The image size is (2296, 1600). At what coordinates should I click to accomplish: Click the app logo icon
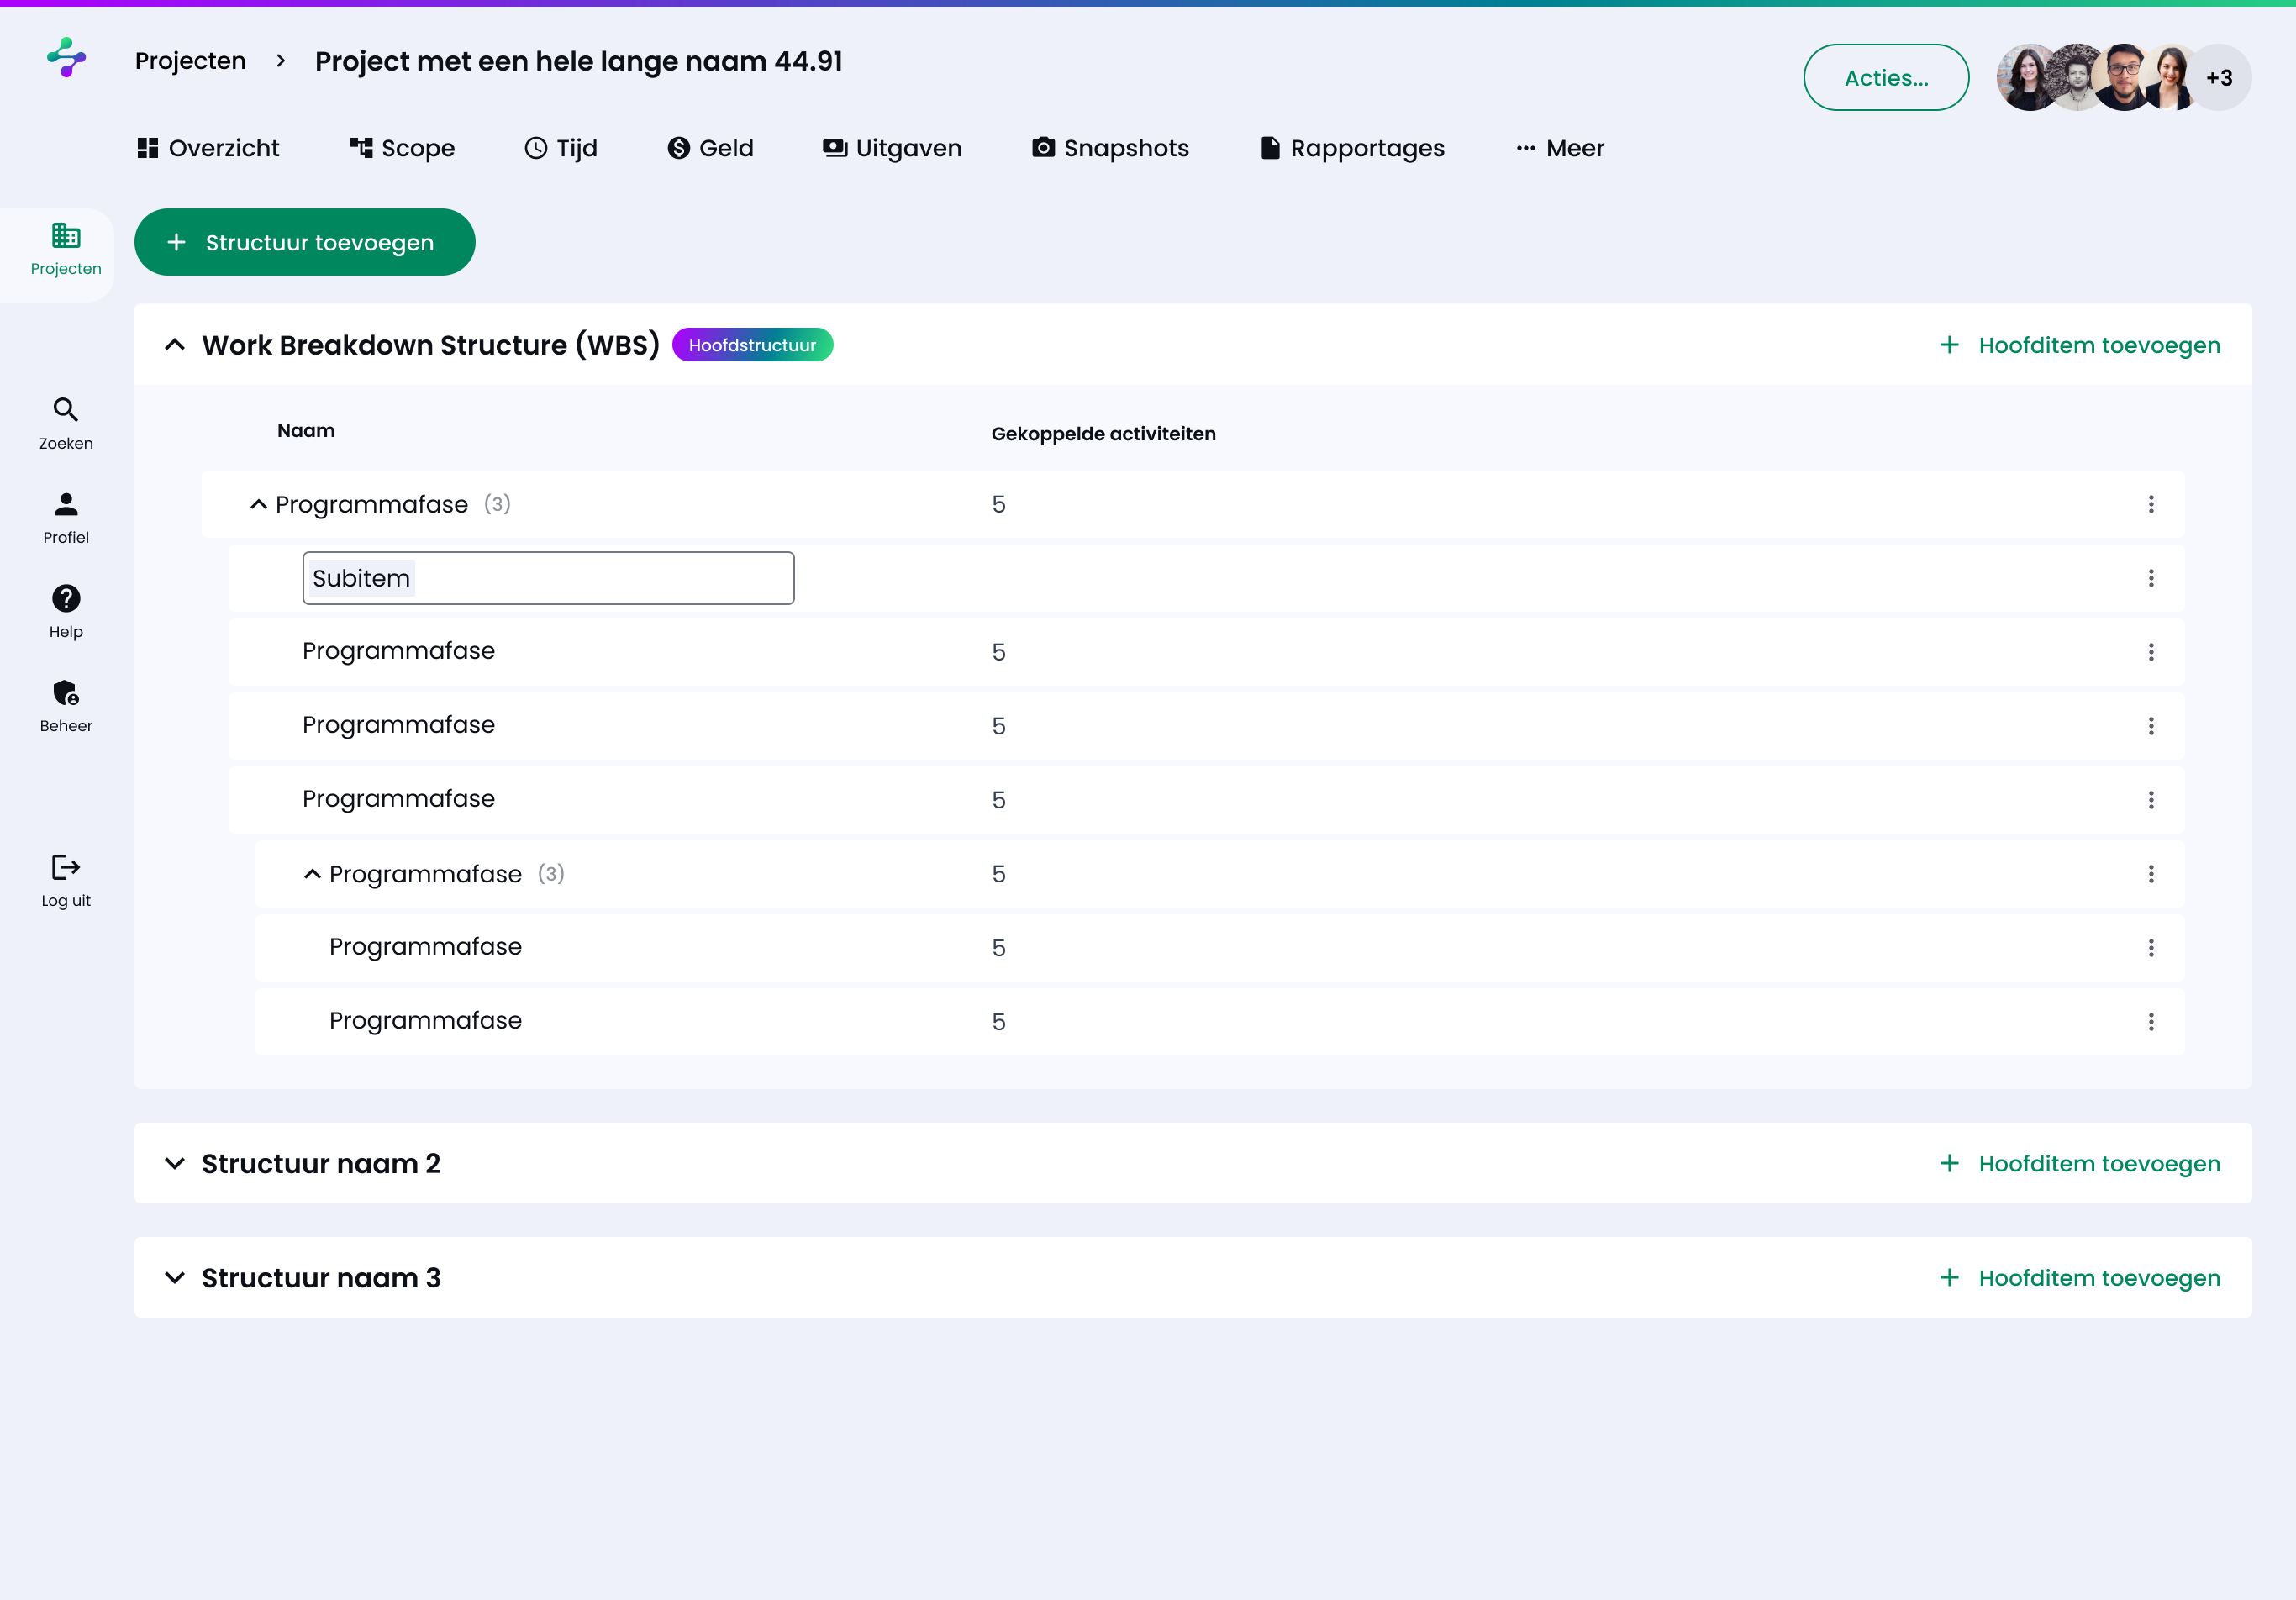click(x=66, y=58)
